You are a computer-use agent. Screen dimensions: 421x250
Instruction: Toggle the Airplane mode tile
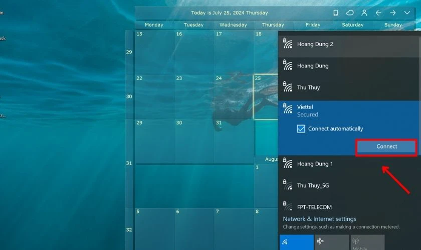click(332, 242)
